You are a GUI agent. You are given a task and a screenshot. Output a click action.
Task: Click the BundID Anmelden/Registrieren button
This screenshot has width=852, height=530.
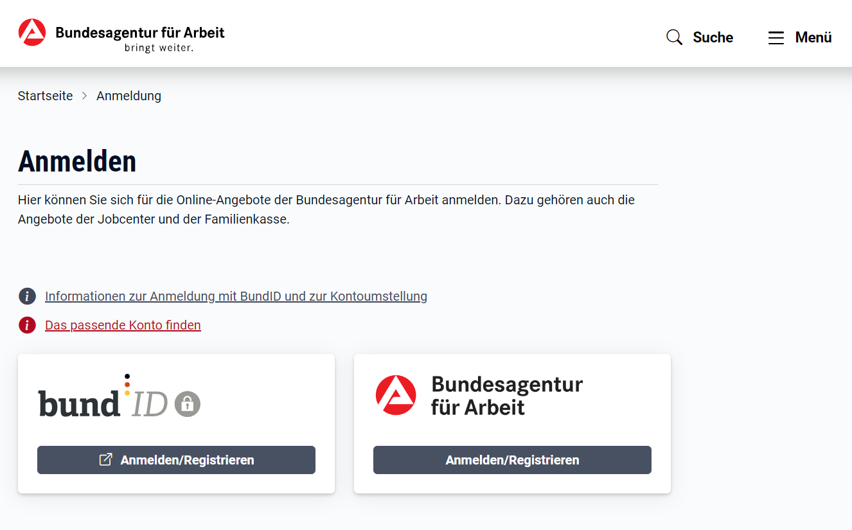(x=176, y=460)
